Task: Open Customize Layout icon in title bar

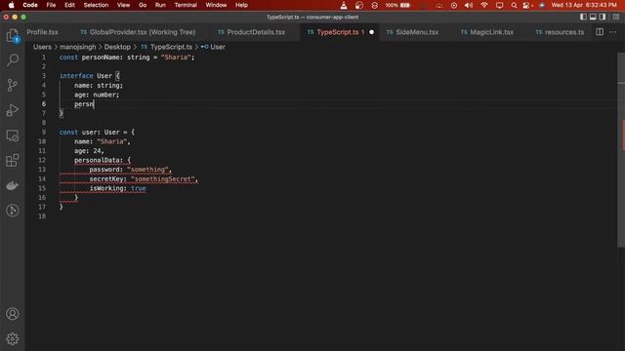Action: (616, 17)
